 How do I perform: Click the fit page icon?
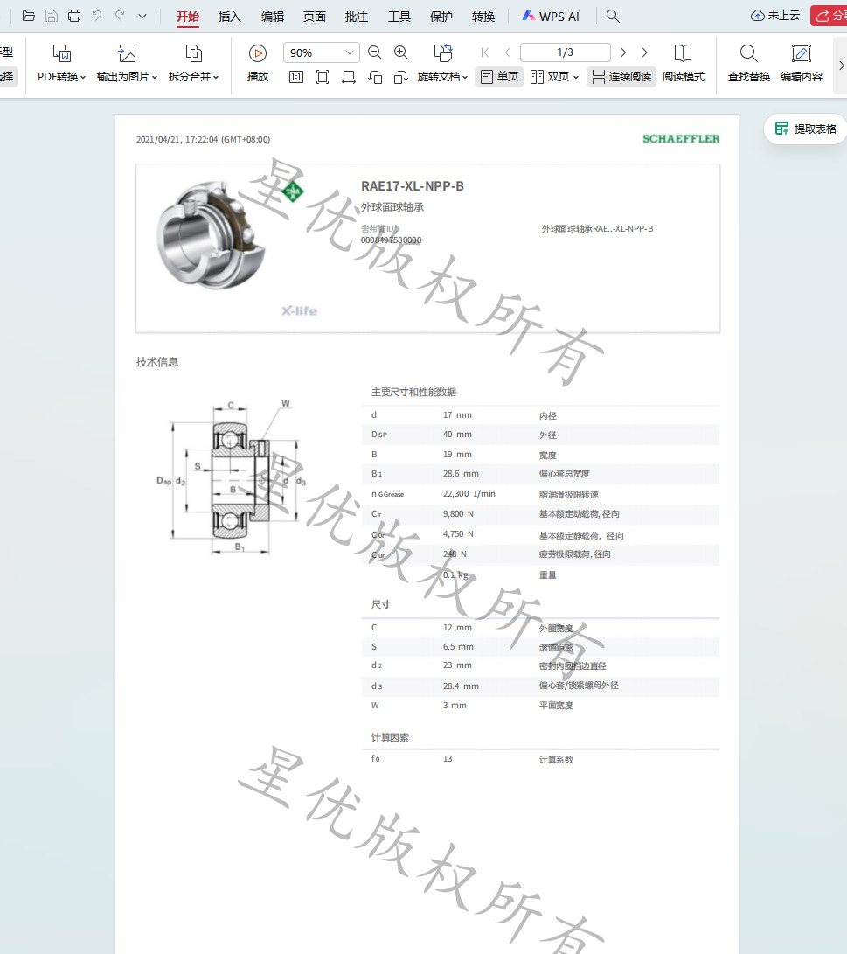click(x=323, y=77)
